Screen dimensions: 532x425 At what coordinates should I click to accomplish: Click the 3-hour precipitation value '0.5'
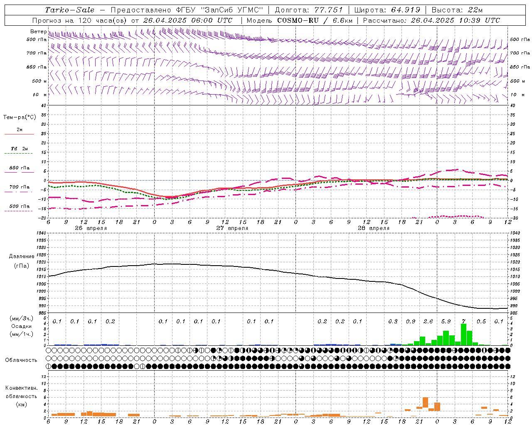(x=481, y=322)
